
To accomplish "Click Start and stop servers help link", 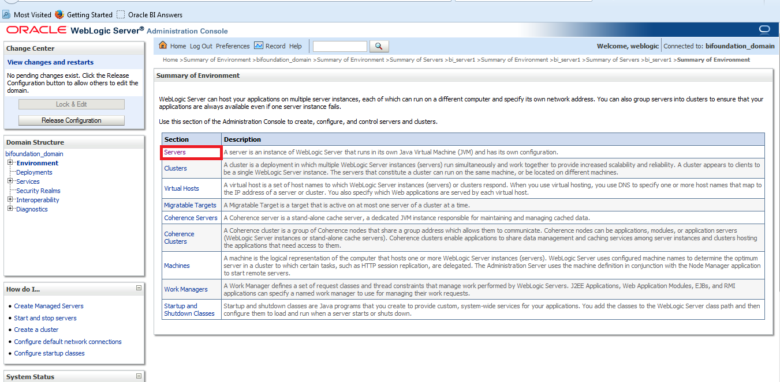I will 45,318.
